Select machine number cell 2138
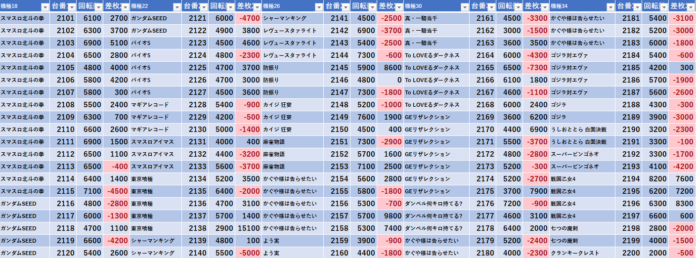 point(195,228)
